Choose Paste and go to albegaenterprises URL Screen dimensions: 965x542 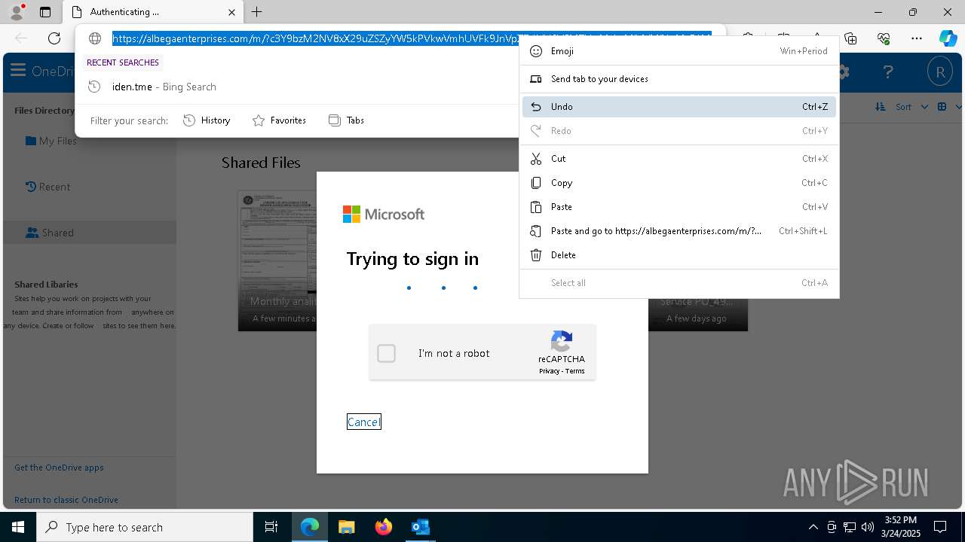click(679, 231)
